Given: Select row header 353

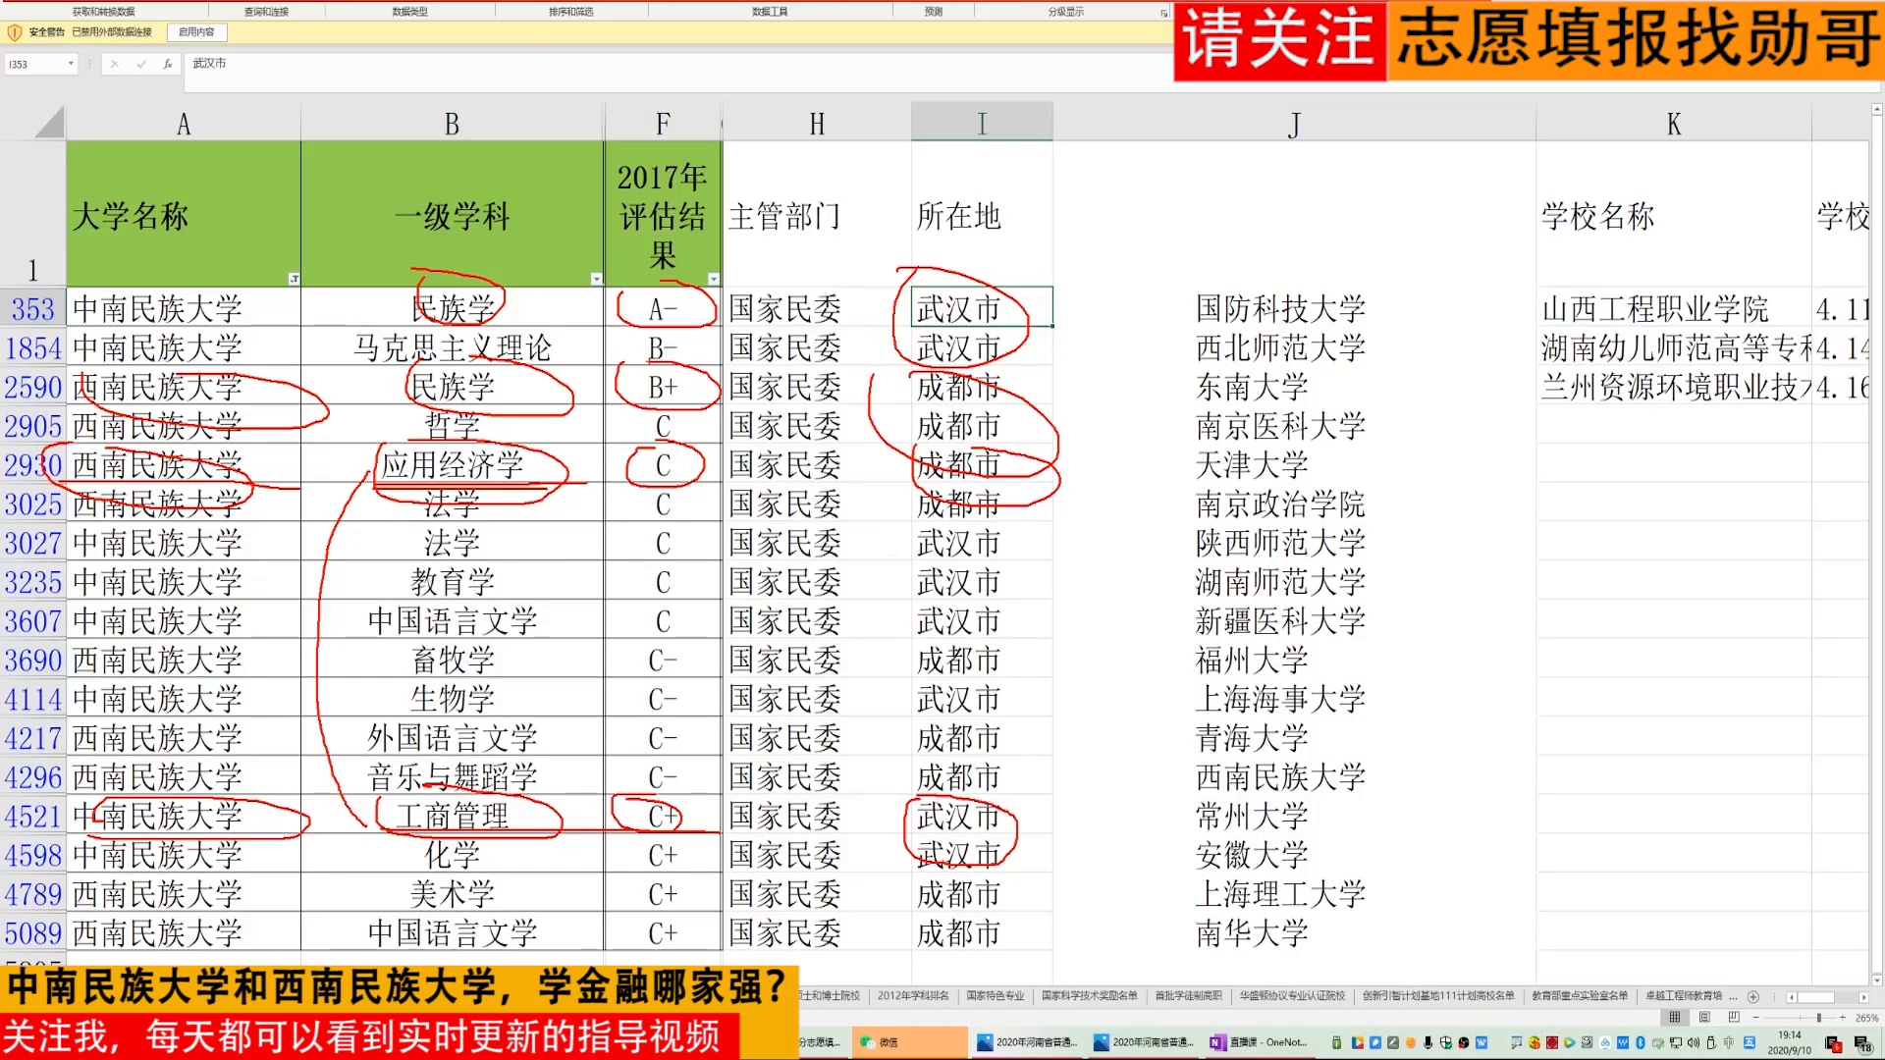Looking at the screenshot, I should point(32,308).
